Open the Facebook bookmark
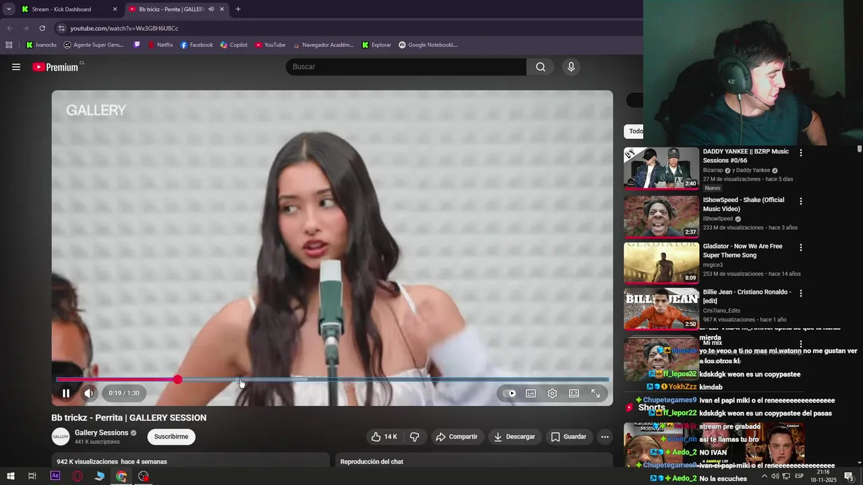The height and width of the screenshot is (485, 863). 196,45
